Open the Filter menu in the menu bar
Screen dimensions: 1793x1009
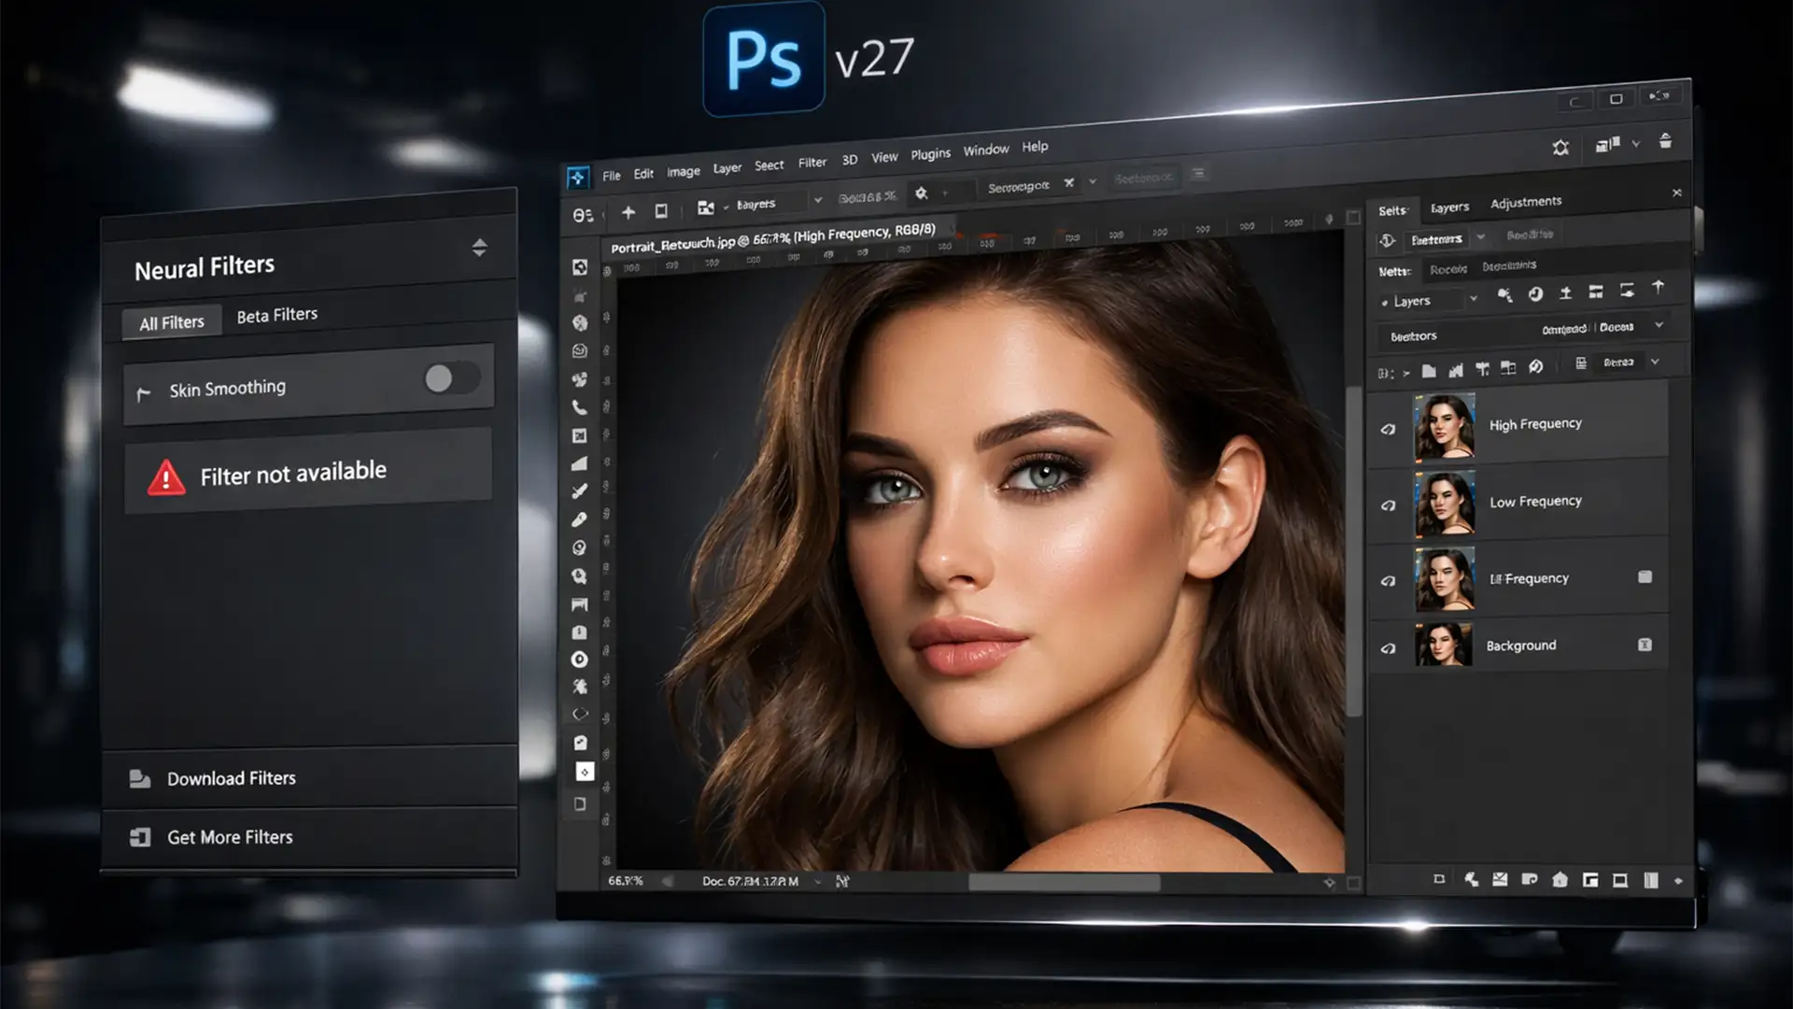point(812,161)
